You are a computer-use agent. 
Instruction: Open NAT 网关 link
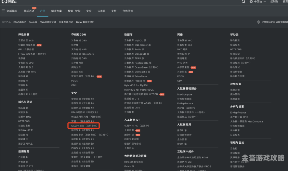(182, 49)
